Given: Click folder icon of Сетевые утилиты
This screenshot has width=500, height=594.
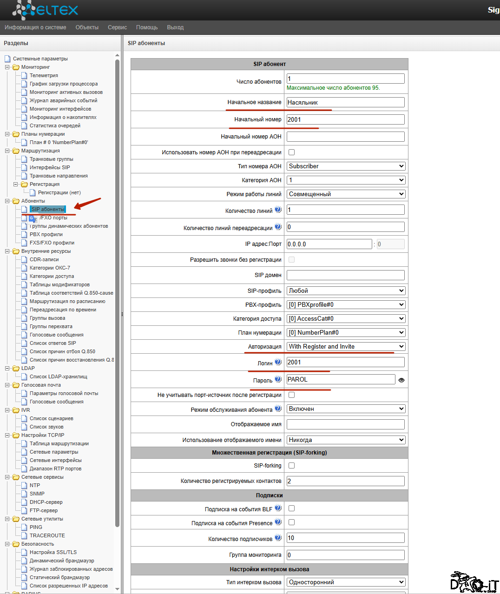Looking at the screenshot, I should 16,519.
